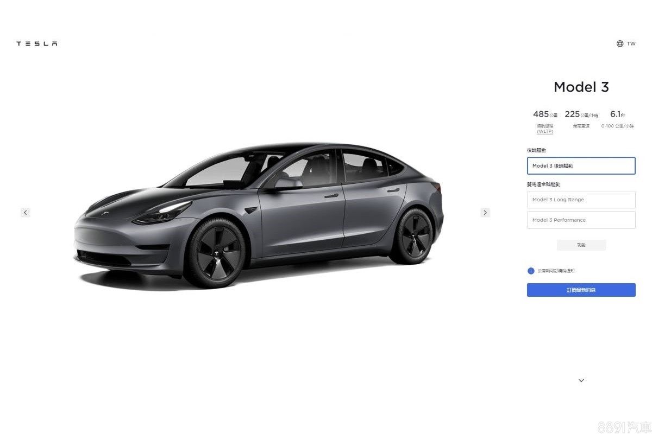Show previous car image with left arrow
Image resolution: width=652 pixels, height=434 pixels.
pyautogui.click(x=26, y=212)
